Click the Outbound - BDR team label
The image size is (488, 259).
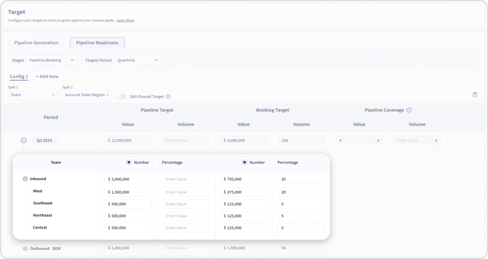45,249
